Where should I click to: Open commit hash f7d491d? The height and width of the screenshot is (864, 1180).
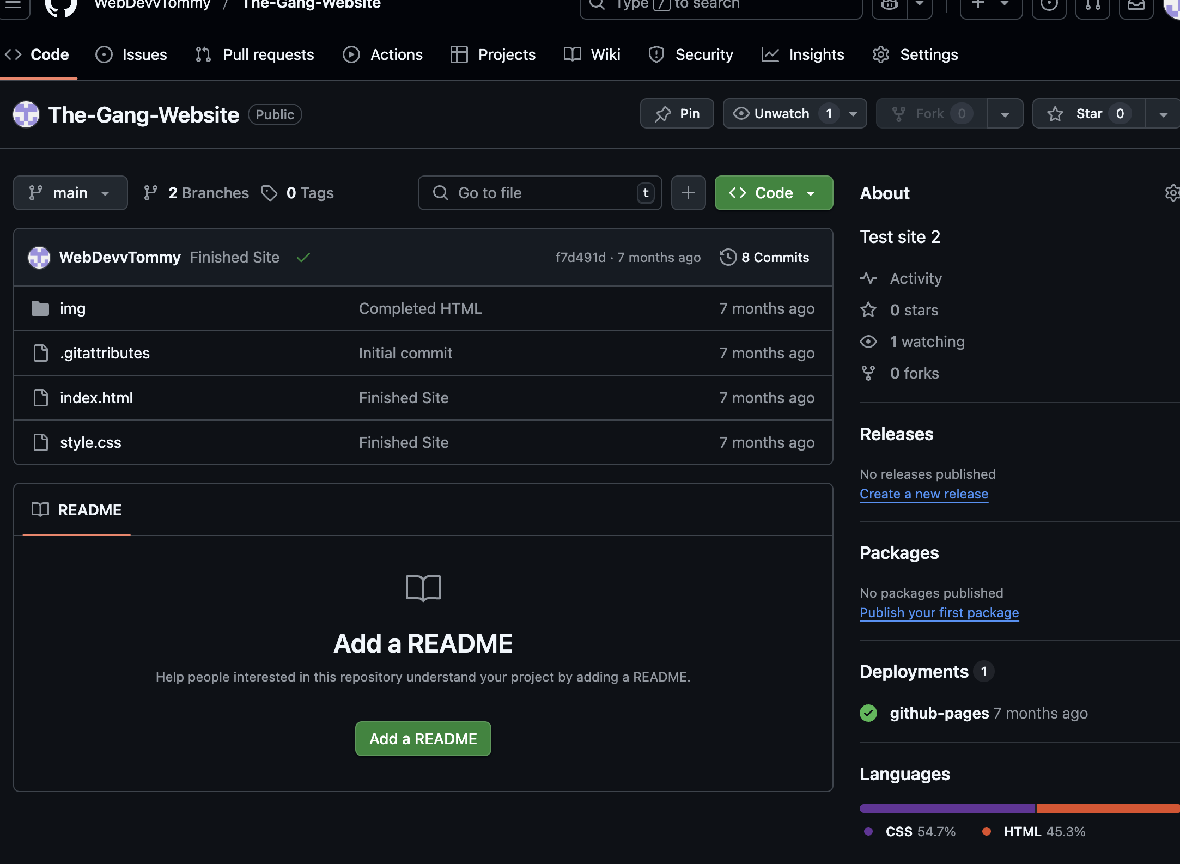581,257
